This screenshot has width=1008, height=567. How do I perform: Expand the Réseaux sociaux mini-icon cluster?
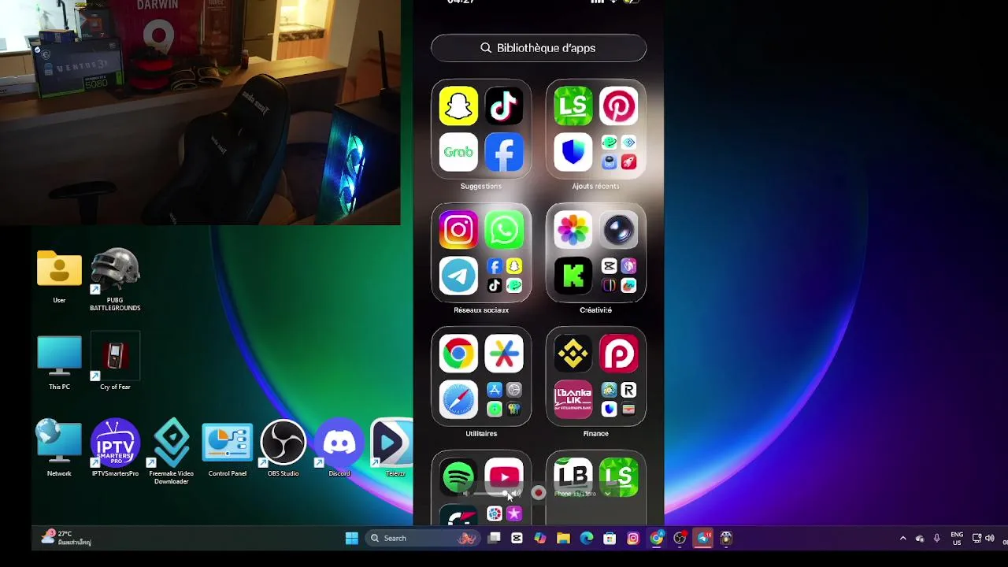pyautogui.click(x=504, y=276)
